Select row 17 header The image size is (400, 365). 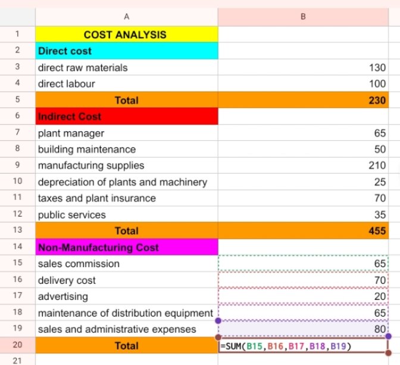(17, 296)
